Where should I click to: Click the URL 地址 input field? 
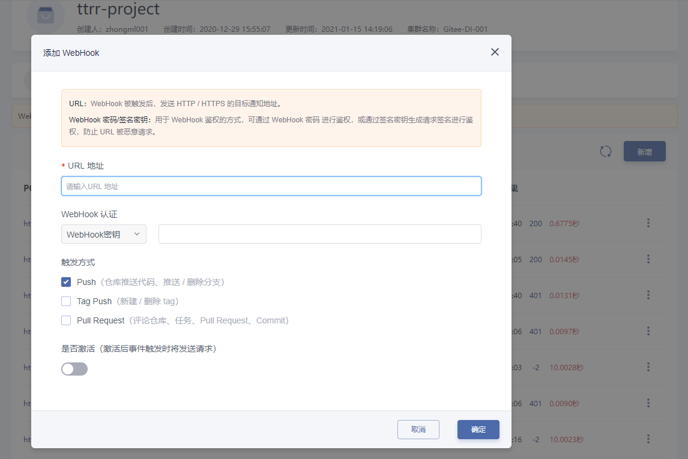[x=271, y=186]
